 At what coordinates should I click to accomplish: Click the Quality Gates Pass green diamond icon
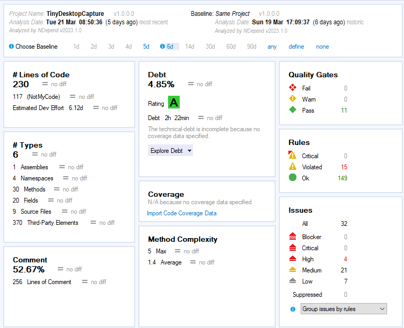[x=293, y=110]
